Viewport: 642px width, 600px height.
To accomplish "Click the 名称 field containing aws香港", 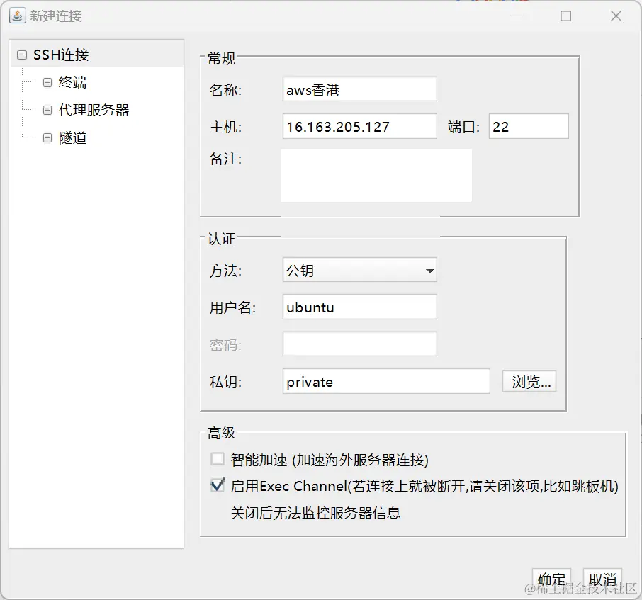I will pyautogui.click(x=359, y=89).
